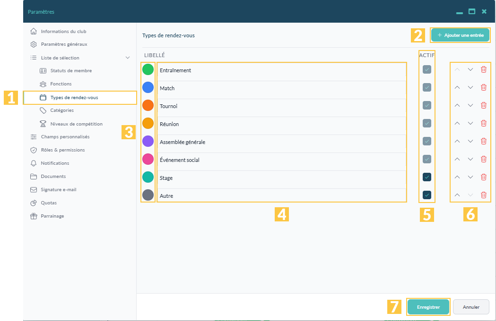Viewport: 496px width, 321px height.
Task: Move Événement social up one row
Action: coord(457,159)
